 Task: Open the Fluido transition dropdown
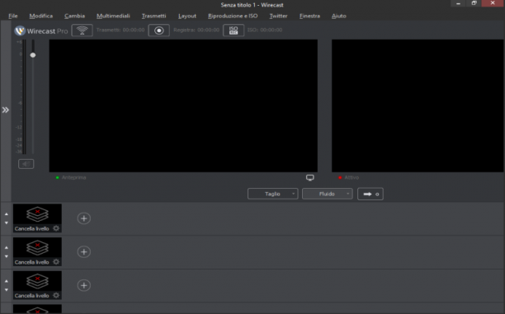click(328, 194)
